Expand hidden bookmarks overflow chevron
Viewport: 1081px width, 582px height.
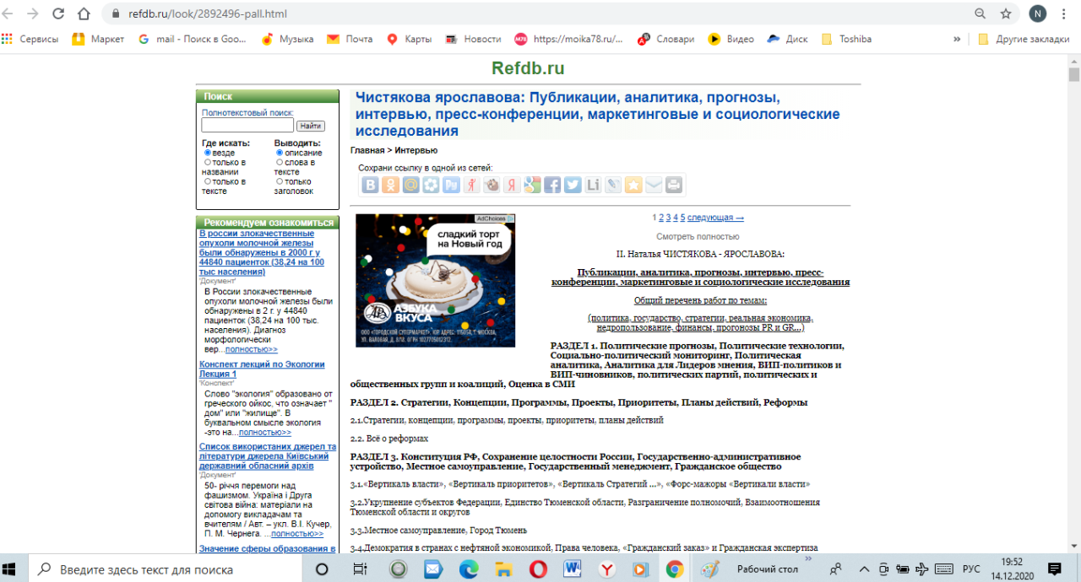(x=957, y=39)
